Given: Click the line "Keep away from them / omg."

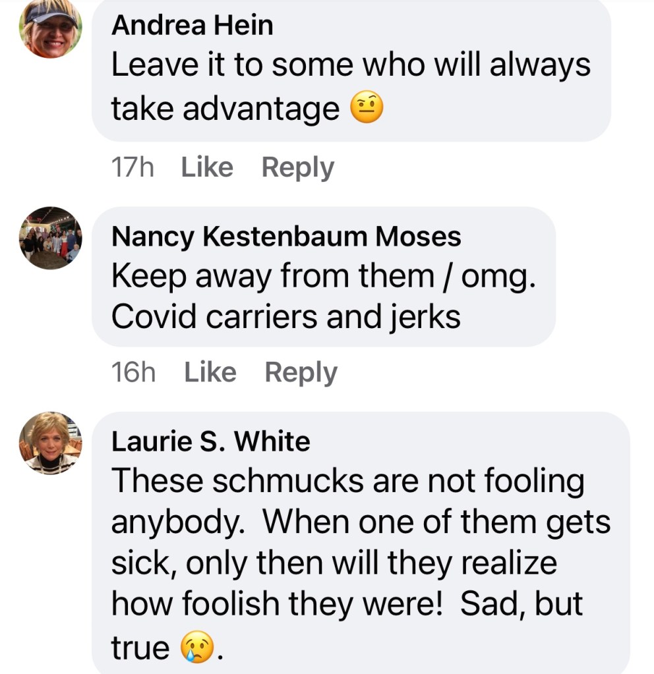Looking at the screenshot, I should (x=323, y=277).
